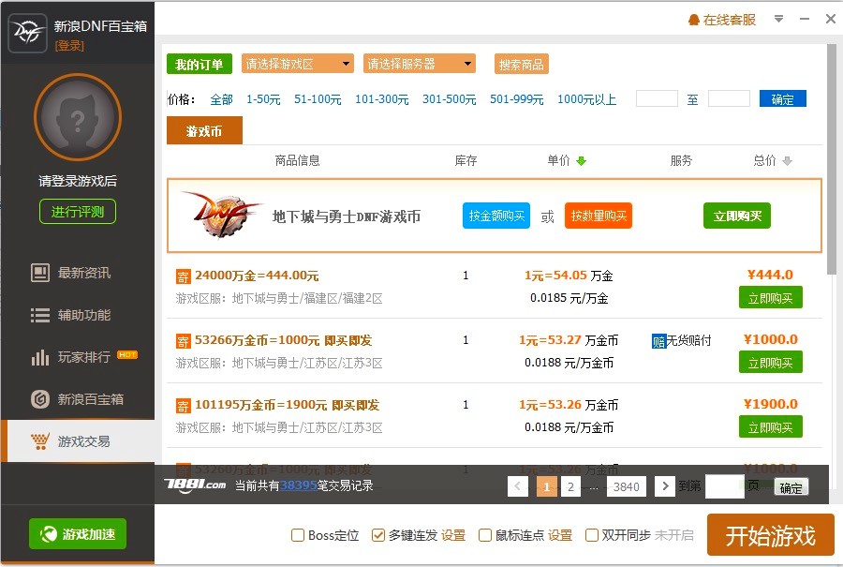Uncheck the 多键连发 checkbox
Screen dimensions: 843x567
378,535
